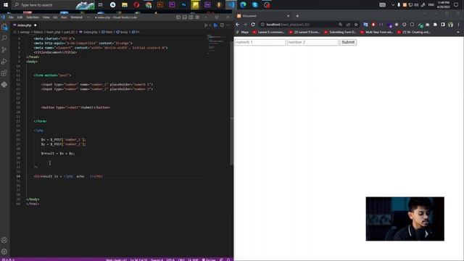Open the Go menu in VS Code
464x261 pixels.
pos(55,17)
